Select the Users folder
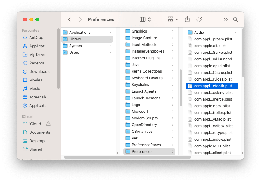The width and height of the screenshot is (261, 182). 74,53
